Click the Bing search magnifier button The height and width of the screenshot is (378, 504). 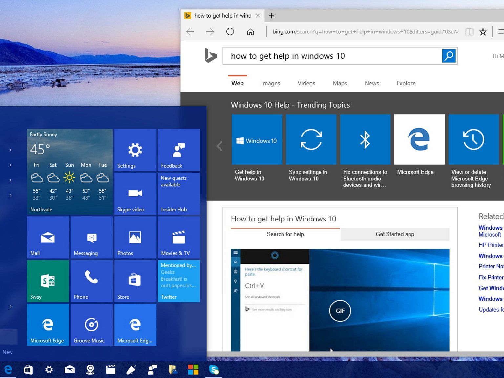449,56
